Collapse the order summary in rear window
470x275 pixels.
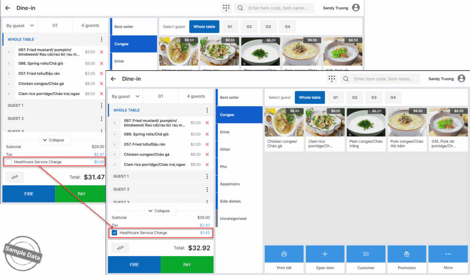click(54, 140)
